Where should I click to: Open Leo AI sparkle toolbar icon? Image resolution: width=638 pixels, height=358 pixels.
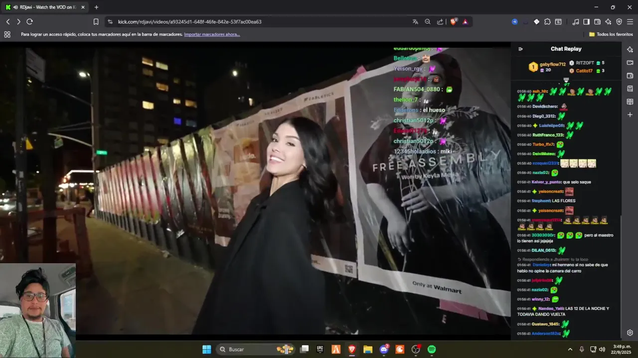pos(608,21)
